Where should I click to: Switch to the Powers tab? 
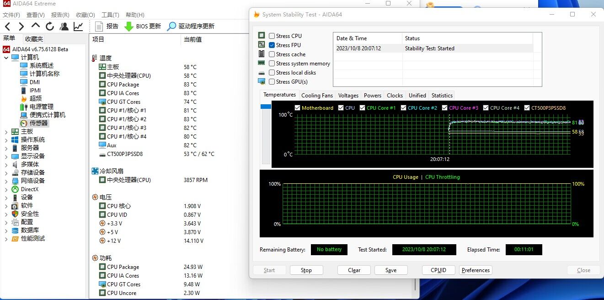tap(373, 96)
